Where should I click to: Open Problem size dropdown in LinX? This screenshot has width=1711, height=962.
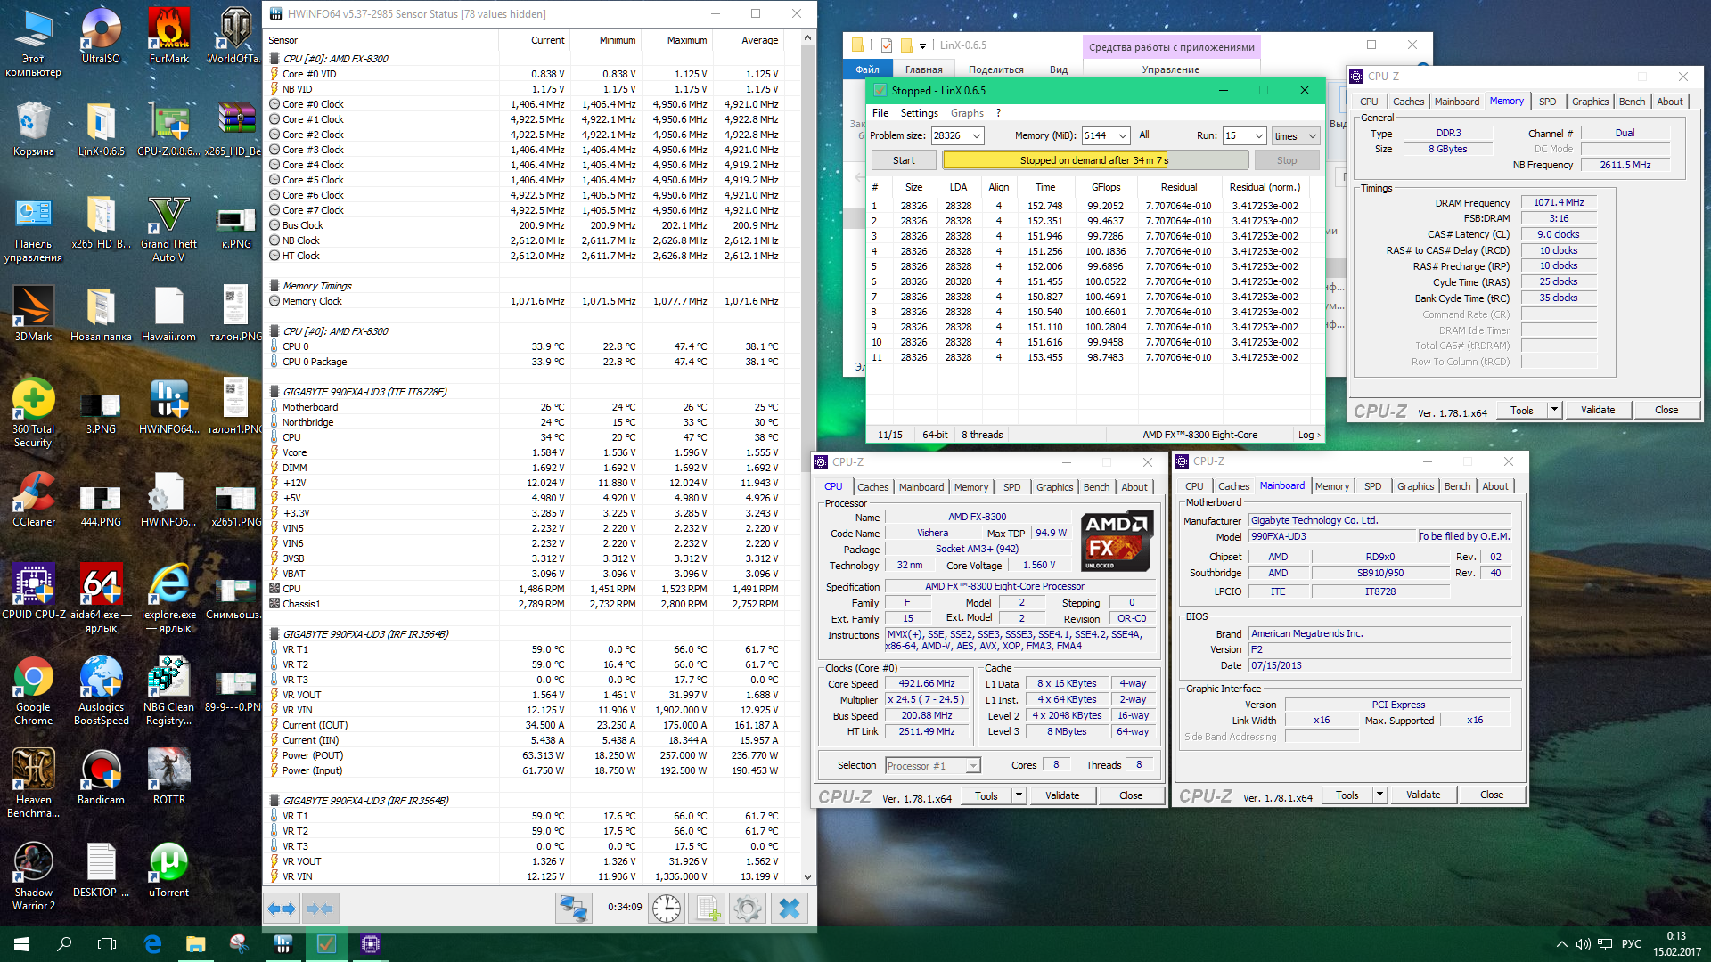(x=977, y=135)
